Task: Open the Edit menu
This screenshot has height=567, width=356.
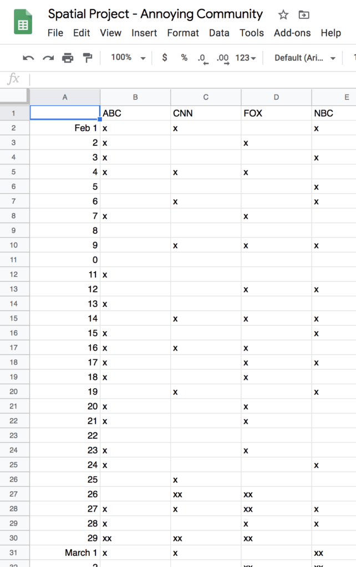Action: coord(82,33)
